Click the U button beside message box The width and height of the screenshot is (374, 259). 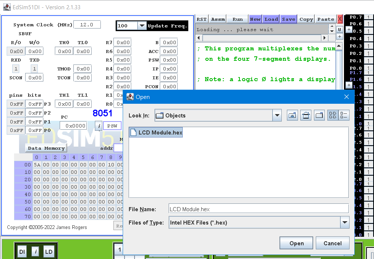pyautogui.click(x=340, y=30)
